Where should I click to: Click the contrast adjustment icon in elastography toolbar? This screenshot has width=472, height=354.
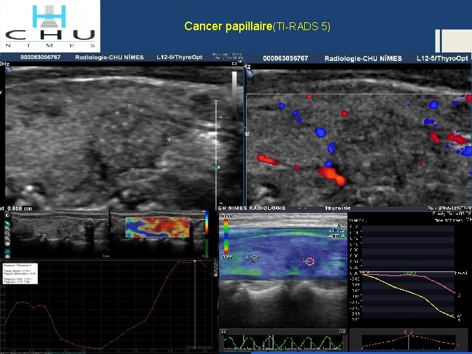[x=7, y=215]
